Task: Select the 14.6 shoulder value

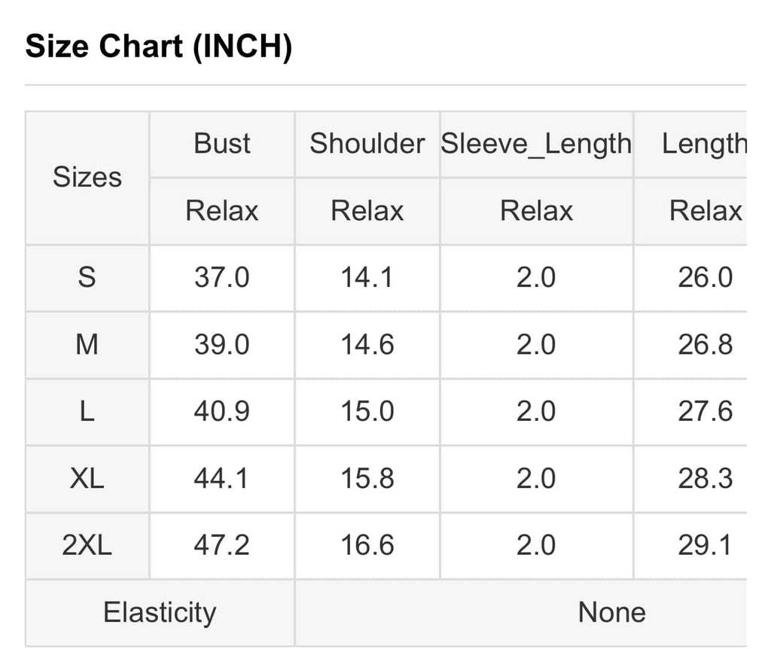Action: click(x=367, y=345)
